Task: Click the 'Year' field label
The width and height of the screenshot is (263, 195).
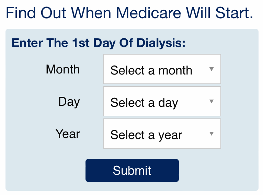Action: click(68, 134)
